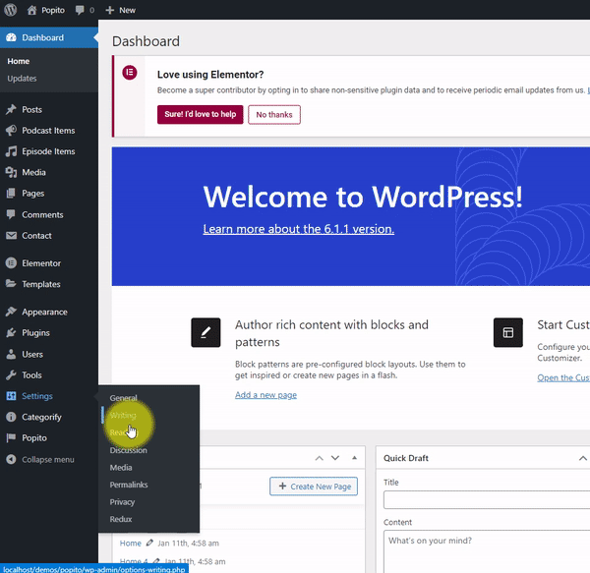Click the Posts pushpin icon
590x573 pixels.
(11, 109)
